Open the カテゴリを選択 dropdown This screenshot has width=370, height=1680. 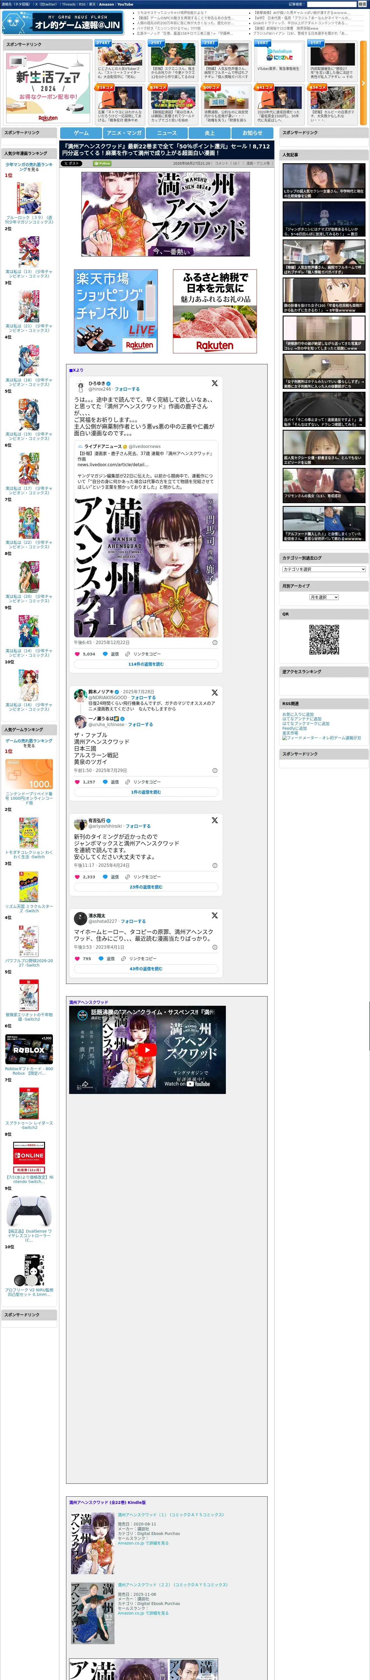(x=324, y=569)
